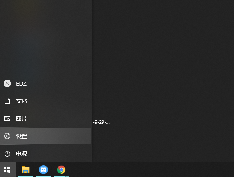Click the empty desktop to dismiss Start menu
This screenshot has height=177, width=234.
click(165, 73)
